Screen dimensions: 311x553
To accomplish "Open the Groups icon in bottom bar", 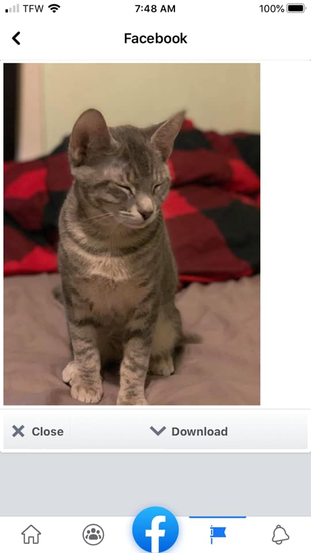I will point(93,535).
